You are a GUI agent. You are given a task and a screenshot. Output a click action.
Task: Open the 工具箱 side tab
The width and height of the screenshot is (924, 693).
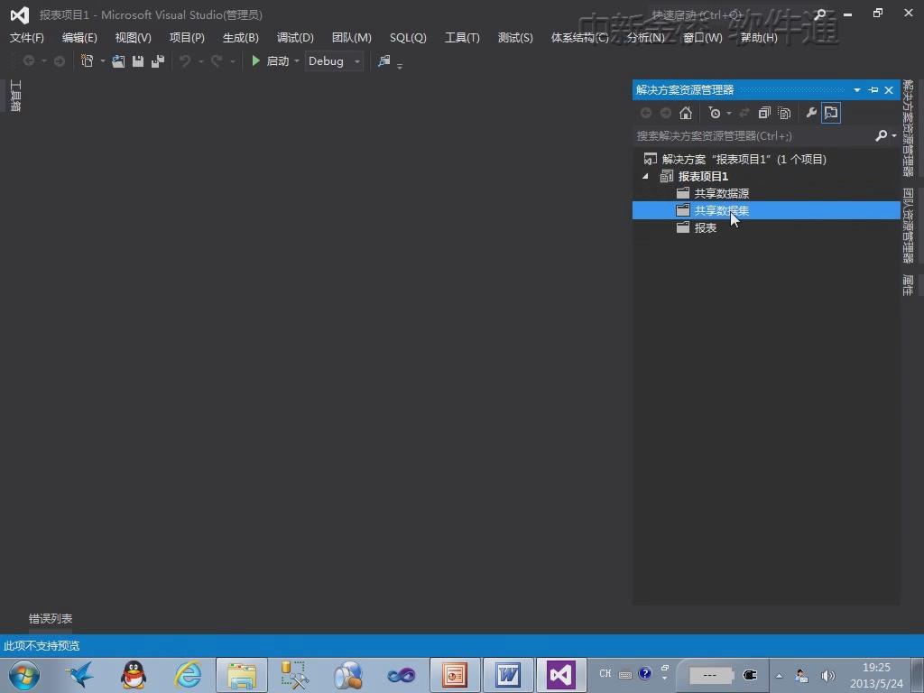(15, 96)
